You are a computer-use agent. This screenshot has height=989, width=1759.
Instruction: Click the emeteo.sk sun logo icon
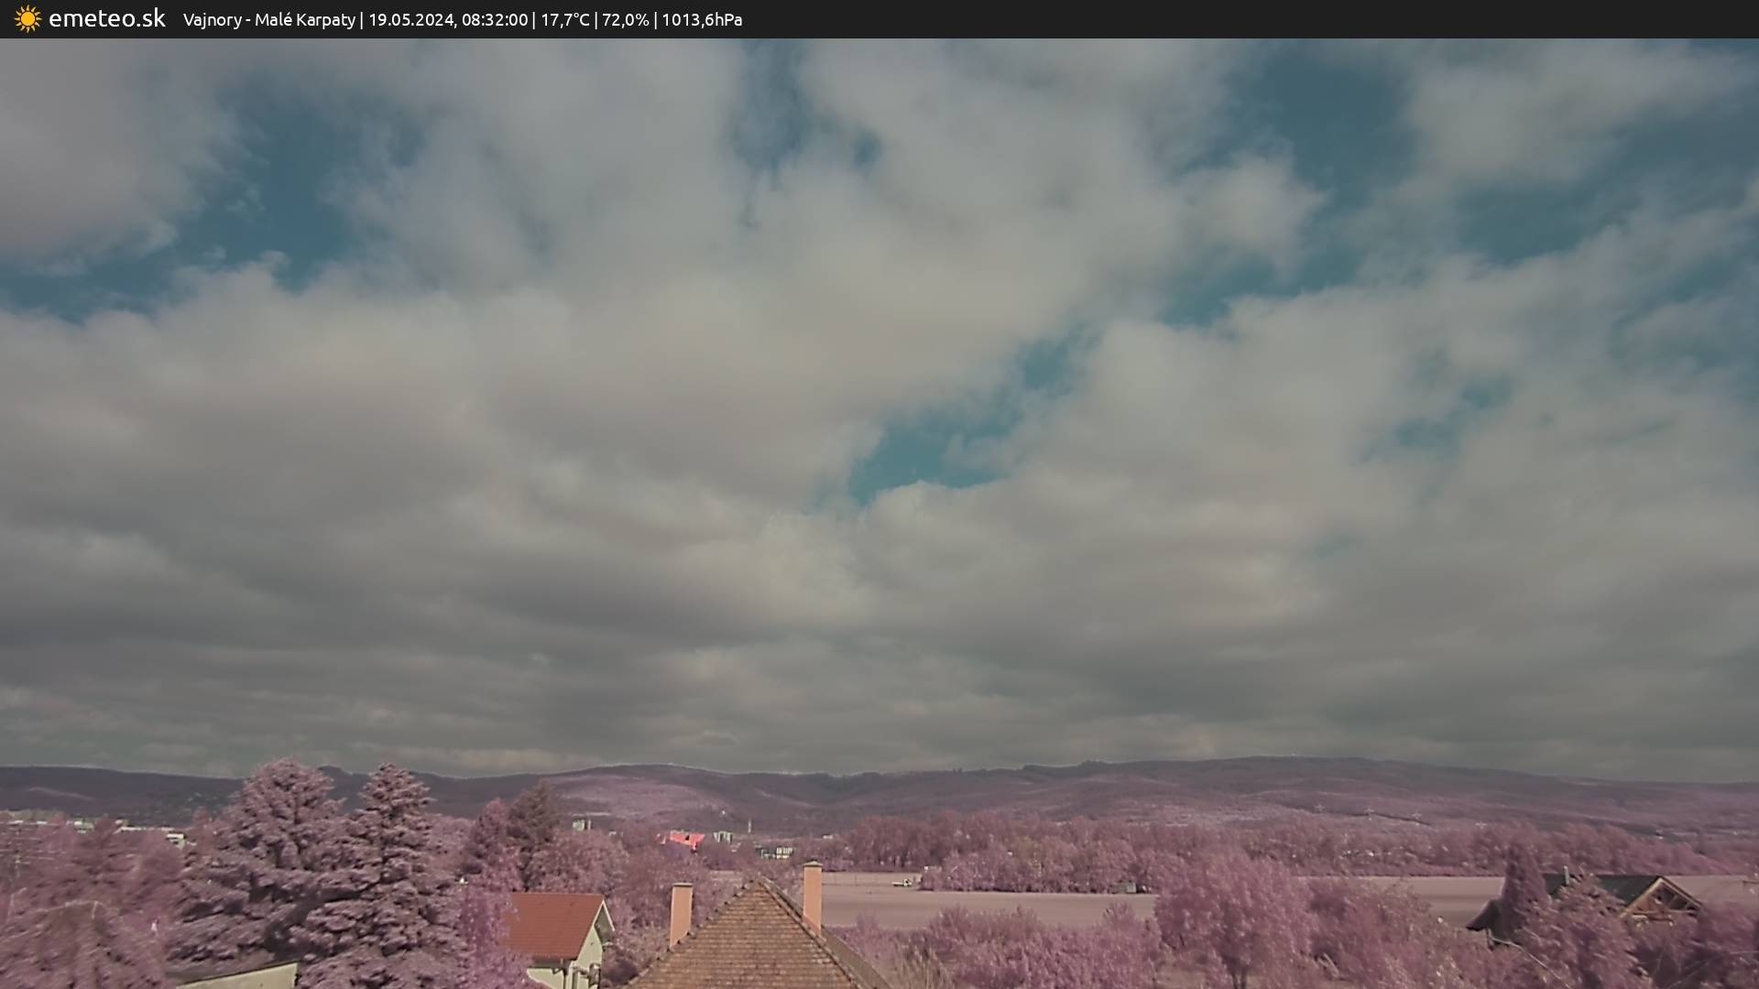pos(27,18)
